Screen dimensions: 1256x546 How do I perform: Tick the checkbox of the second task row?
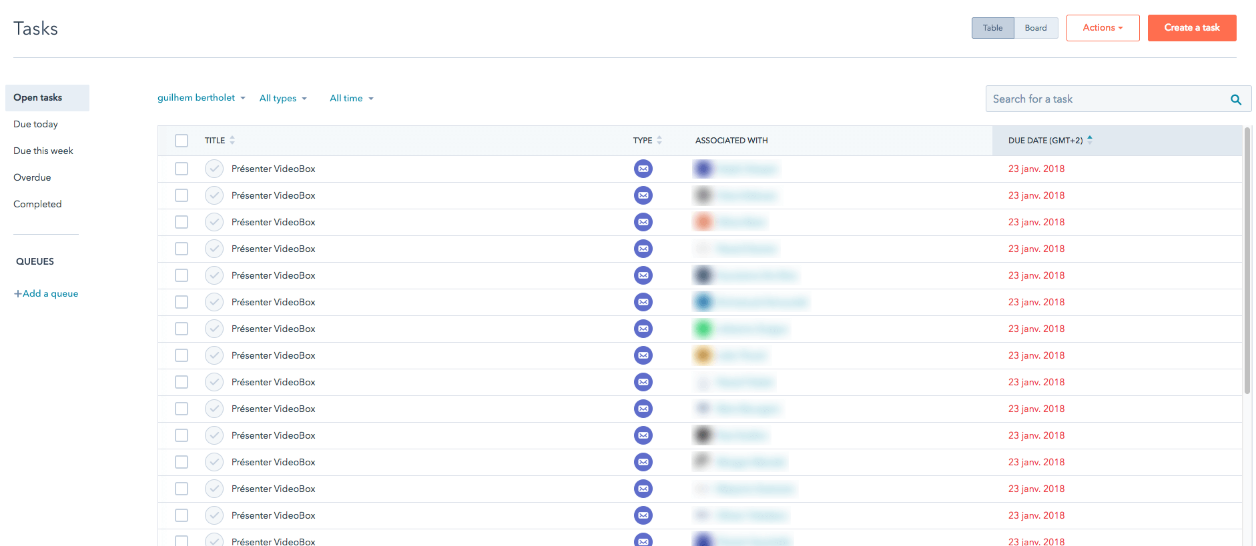tap(182, 195)
